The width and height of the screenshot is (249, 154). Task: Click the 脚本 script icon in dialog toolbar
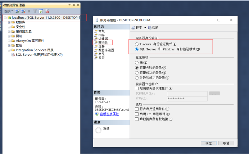[133, 28]
